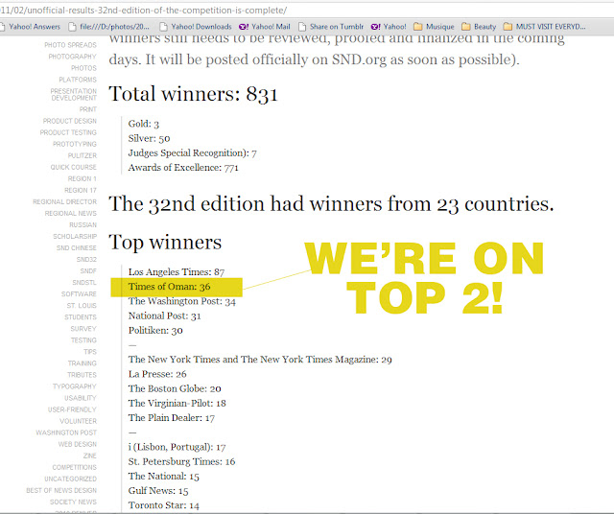
Task: Open the PHOTO SPREADS tag link
Action: pyautogui.click(x=70, y=45)
